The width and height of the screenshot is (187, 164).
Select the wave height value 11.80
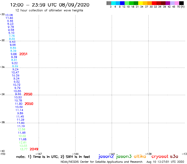click(x=19, y=104)
